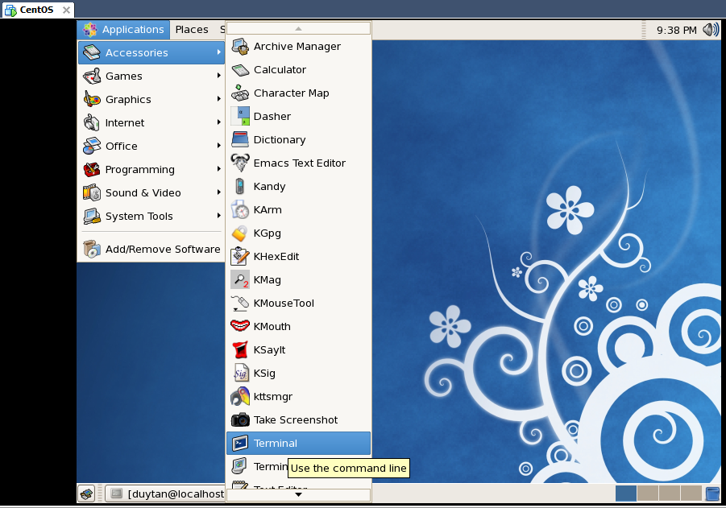Click the Dasher icon
This screenshot has height=508, width=726.
pos(240,116)
